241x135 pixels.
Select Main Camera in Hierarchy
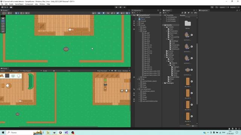145,17
